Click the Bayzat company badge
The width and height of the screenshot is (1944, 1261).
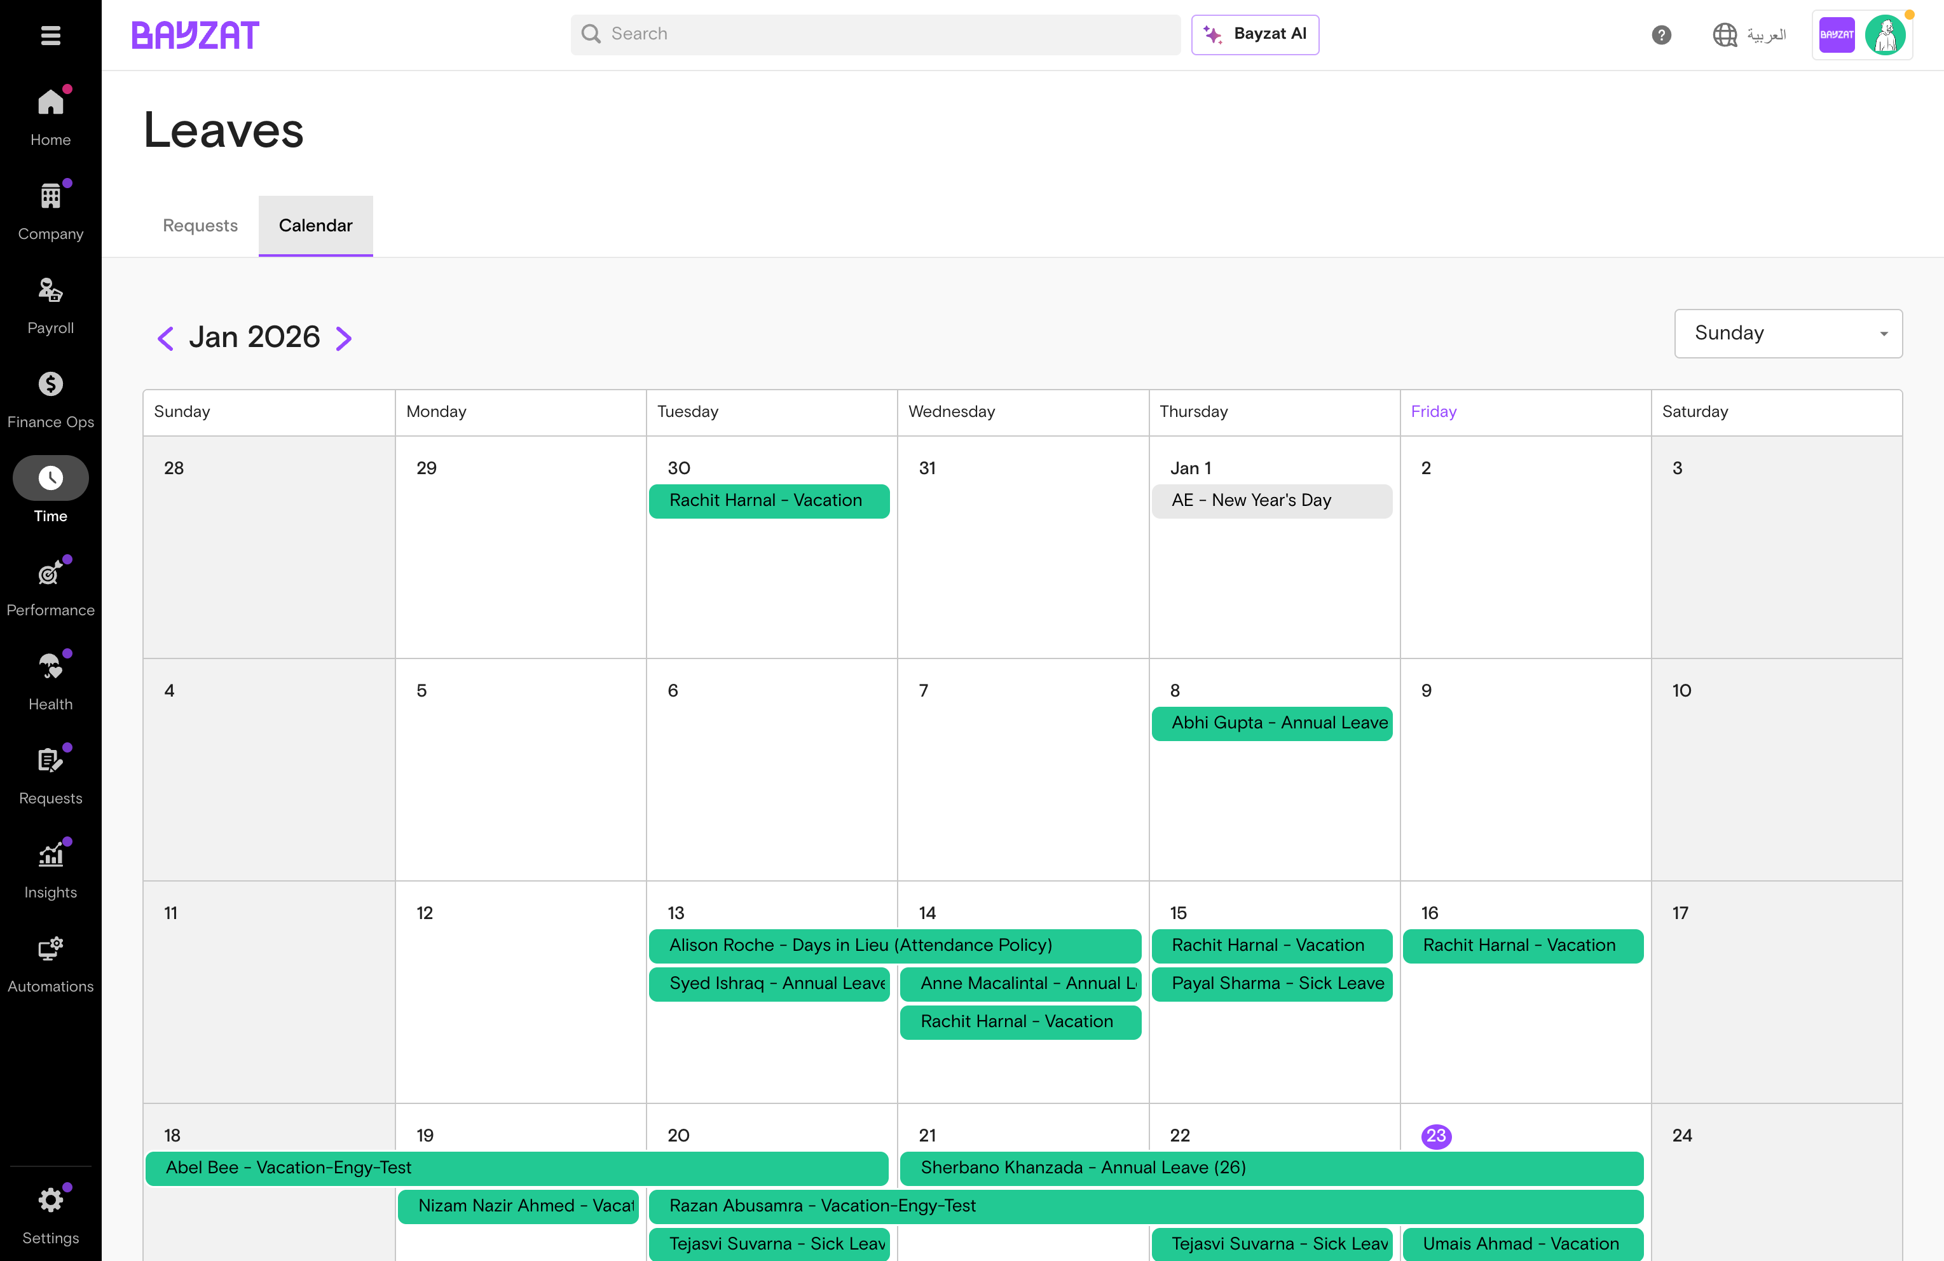1837,35
